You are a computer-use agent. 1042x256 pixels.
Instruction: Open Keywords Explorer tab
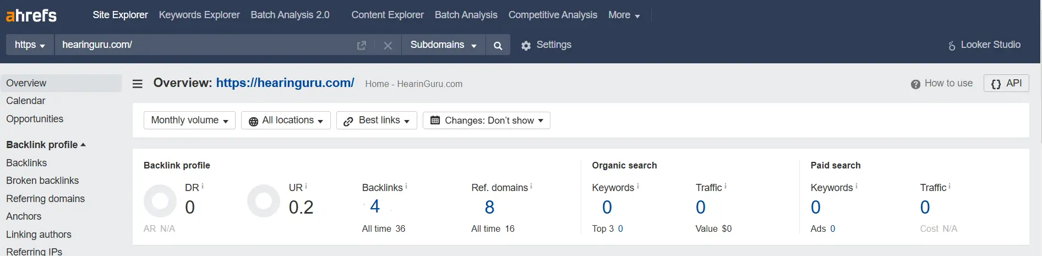click(x=199, y=15)
